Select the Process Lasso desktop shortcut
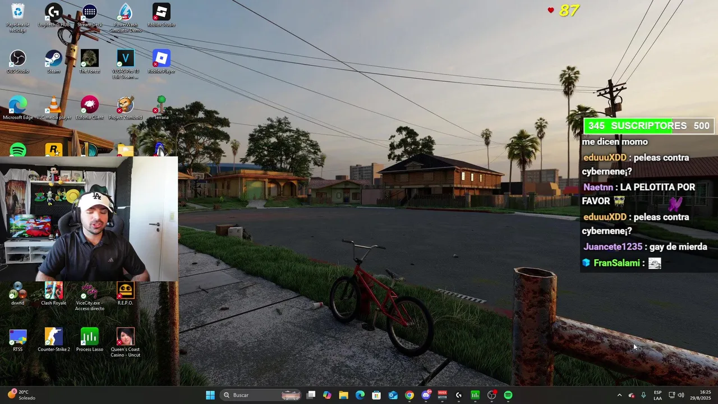Screen dimensions: 718x404 [90, 340]
